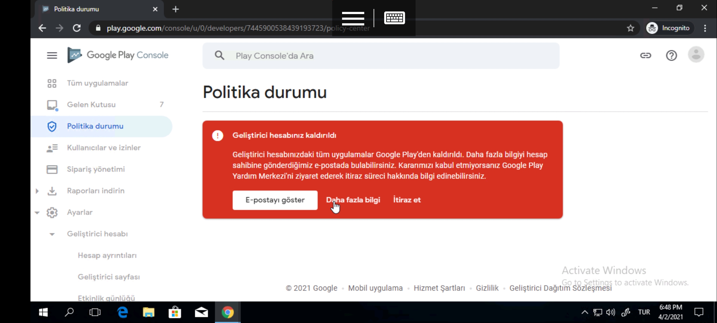This screenshot has height=323, width=717.
Task: Click the Raporları indirin download icon
Action: pyautogui.click(x=52, y=191)
